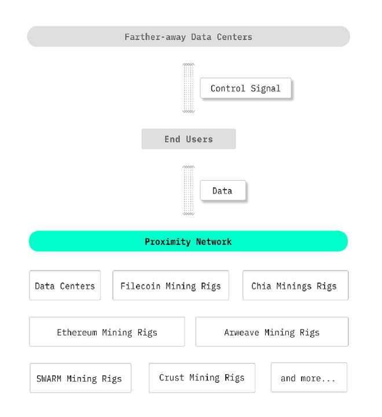Click top arrowhead of connector beside Data box
Screen dimensions: 382x417
(189, 167)
